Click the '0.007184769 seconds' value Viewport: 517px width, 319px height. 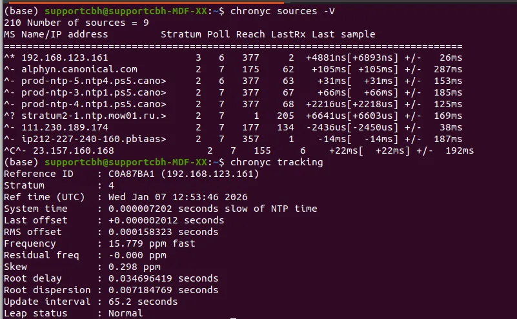click(x=163, y=290)
